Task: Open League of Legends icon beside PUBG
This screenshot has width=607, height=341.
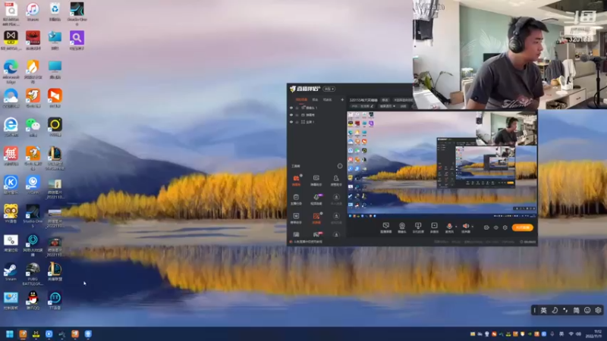Action: tap(55, 271)
